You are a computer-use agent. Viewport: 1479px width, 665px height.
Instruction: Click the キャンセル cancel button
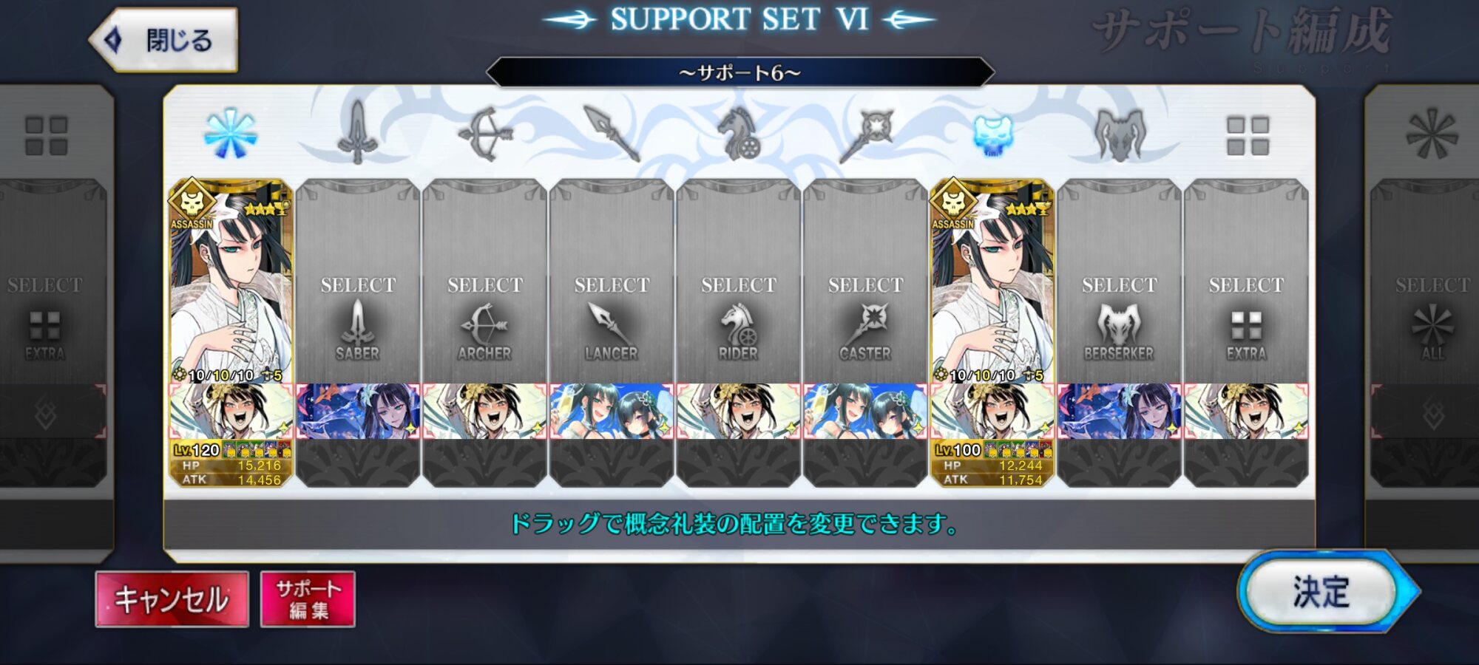(172, 598)
